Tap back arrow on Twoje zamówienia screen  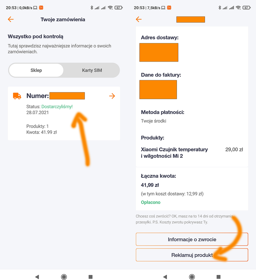[x=11, y=19]
